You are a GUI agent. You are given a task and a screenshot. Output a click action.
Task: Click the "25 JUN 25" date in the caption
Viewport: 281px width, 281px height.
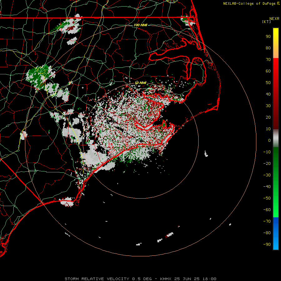(x=187, y=279)
